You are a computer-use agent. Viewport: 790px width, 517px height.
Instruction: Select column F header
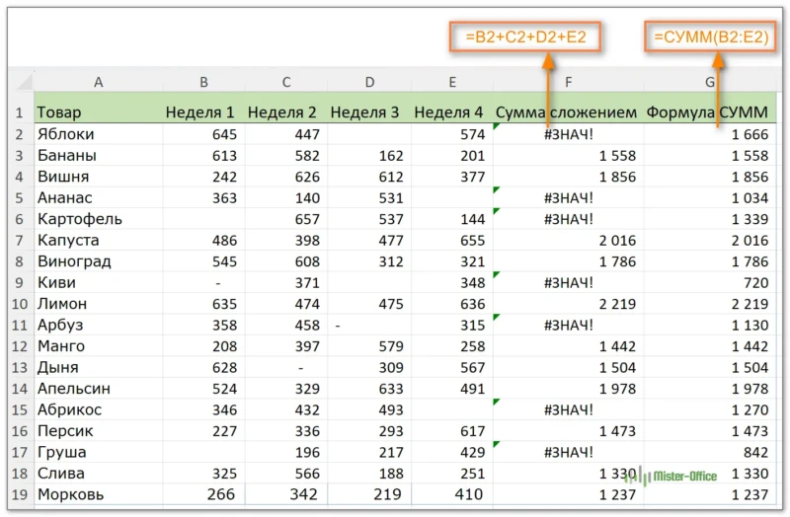(x=568, y=83)
